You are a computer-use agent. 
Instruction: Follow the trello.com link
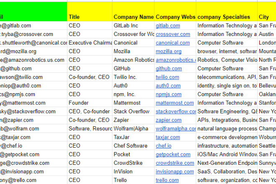pos(167,180)
